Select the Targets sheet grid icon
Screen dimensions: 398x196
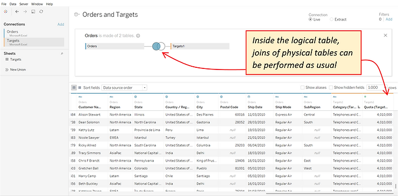tap(7, 59)
